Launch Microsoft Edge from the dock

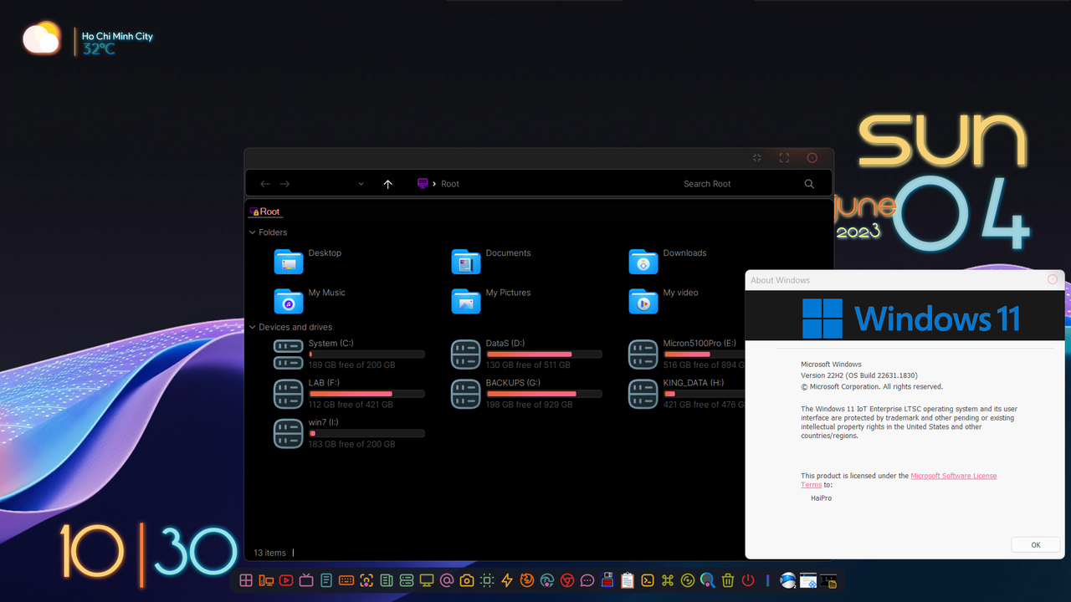click(547, 580)
